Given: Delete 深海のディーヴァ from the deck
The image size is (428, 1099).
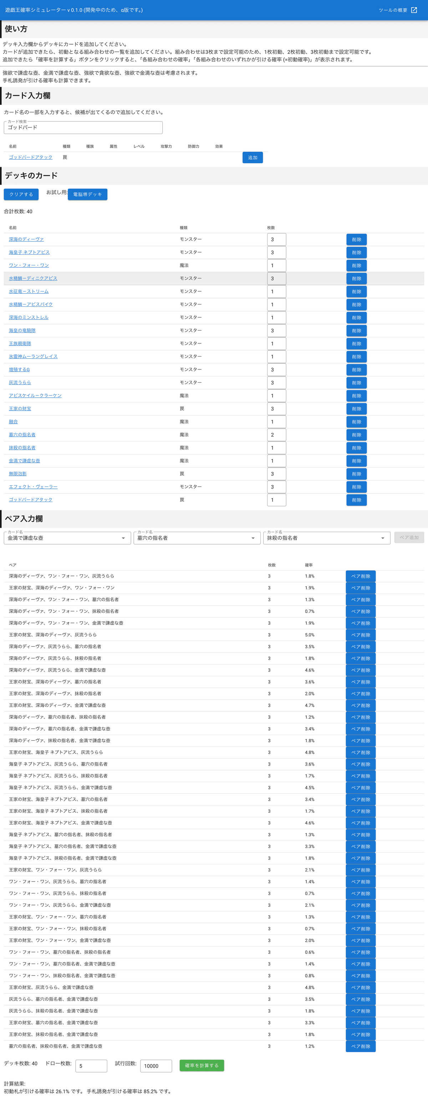Looking at the screenshot, I should (x=356, y=239).
